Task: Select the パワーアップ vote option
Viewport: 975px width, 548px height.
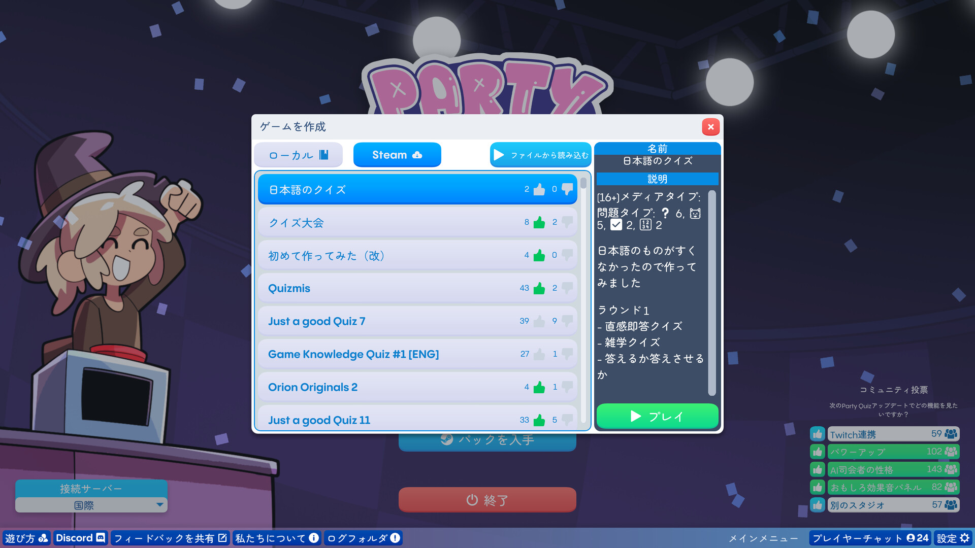Action: [x=893, y=452]
